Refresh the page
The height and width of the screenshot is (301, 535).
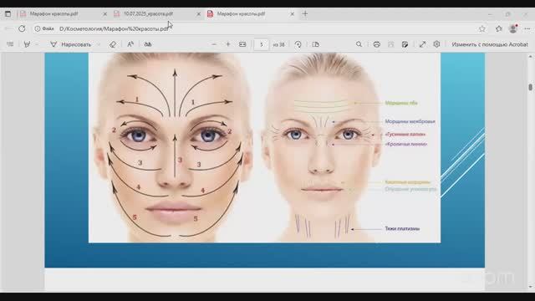(22, 28)
